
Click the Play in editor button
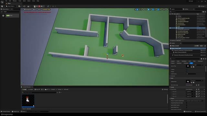pos(35,6)
